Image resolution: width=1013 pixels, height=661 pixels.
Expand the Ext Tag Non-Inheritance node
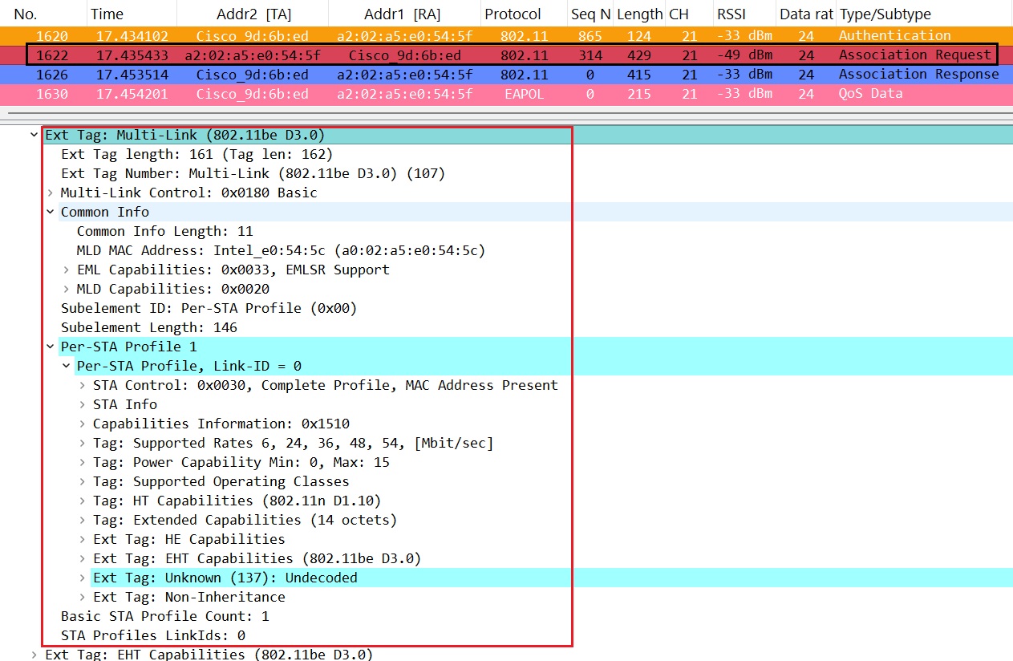coord(82,597)
